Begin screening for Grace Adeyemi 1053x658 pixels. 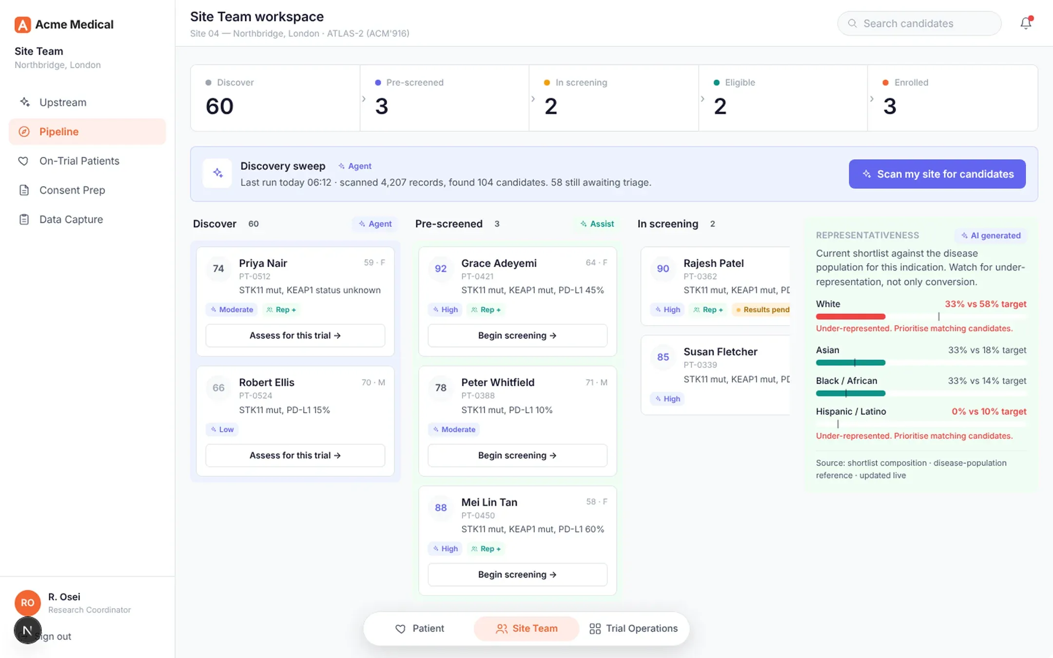tap(517, 335)
